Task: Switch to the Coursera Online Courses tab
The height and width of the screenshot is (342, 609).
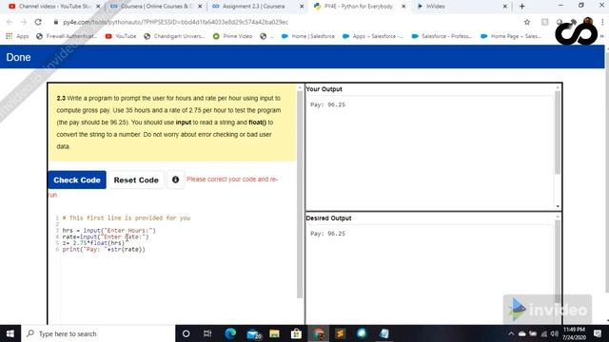Action: pyautogui.click(x=156, y=7)
